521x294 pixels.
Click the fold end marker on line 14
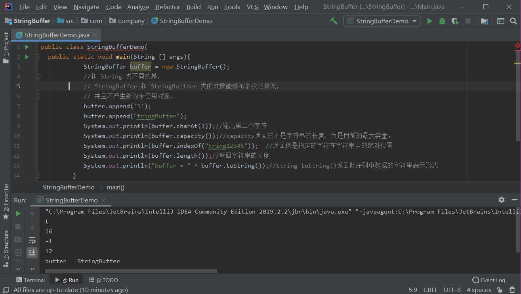click(38, 176)
